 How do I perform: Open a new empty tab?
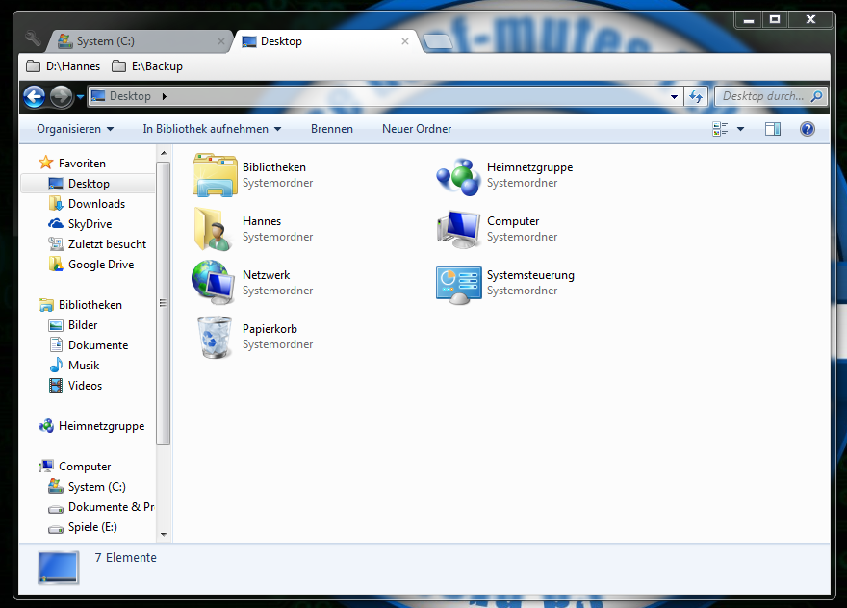(438, 41)
